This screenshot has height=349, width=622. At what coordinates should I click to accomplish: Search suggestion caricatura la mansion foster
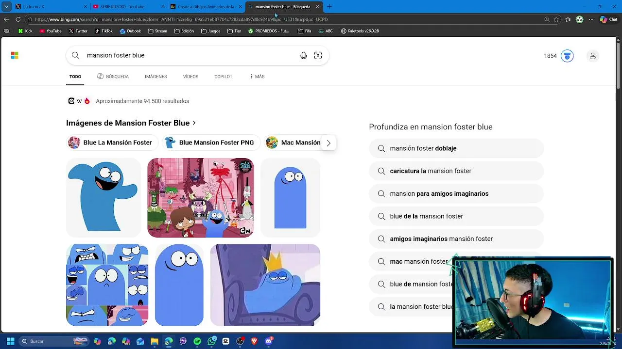point(456,171)
